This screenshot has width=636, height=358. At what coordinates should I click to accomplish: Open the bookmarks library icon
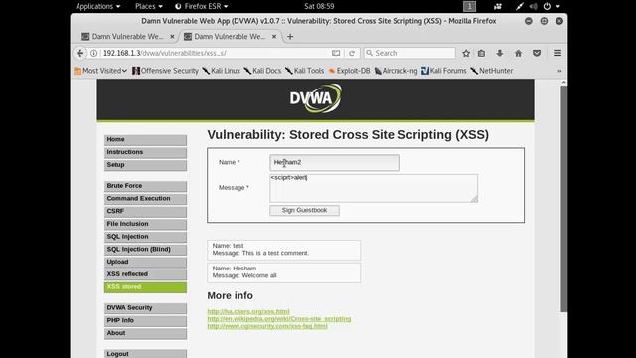pos(481,53)
